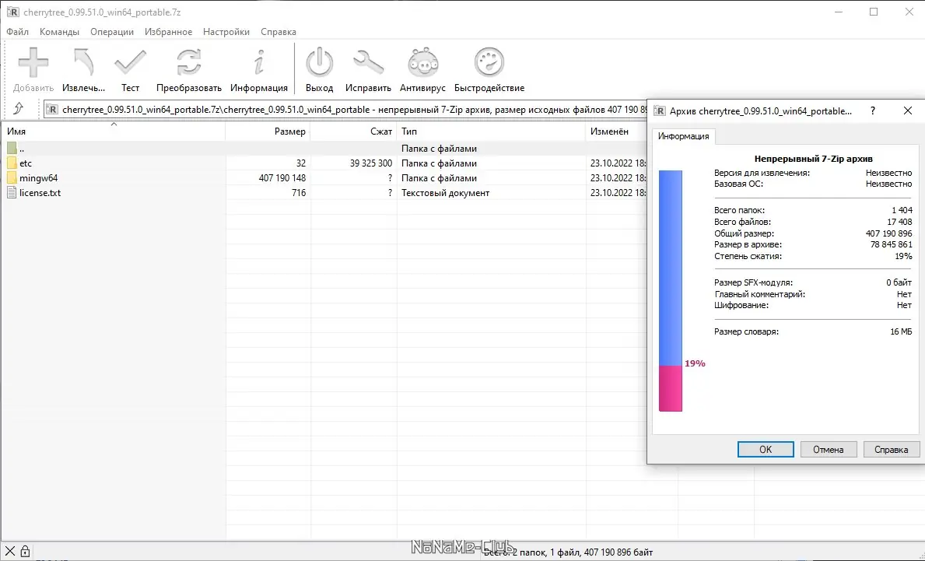Select the Информация tab in dialog

683,136
